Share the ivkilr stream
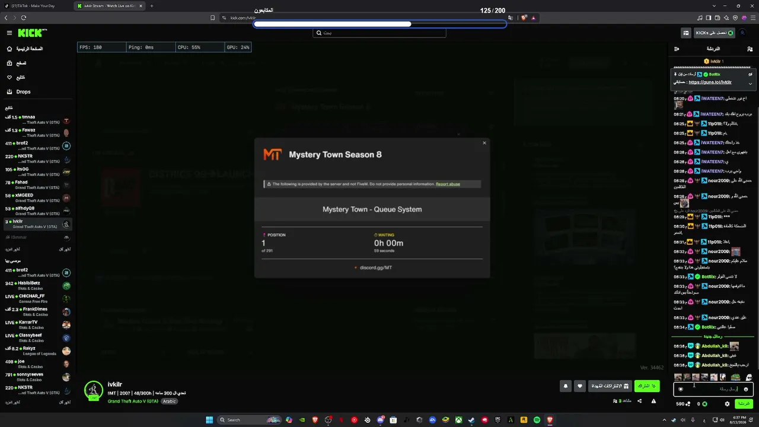Image resolution: width=759 pixels, height=427 pixels. (x=639, y=401)
